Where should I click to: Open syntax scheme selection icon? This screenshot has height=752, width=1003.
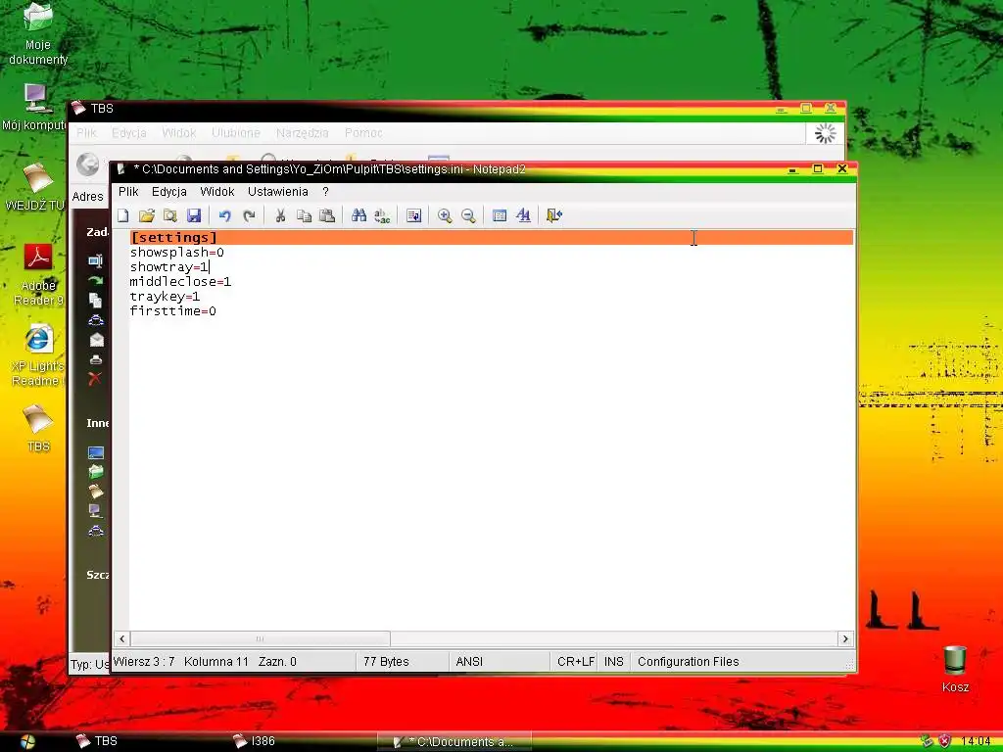click(500, 215)
